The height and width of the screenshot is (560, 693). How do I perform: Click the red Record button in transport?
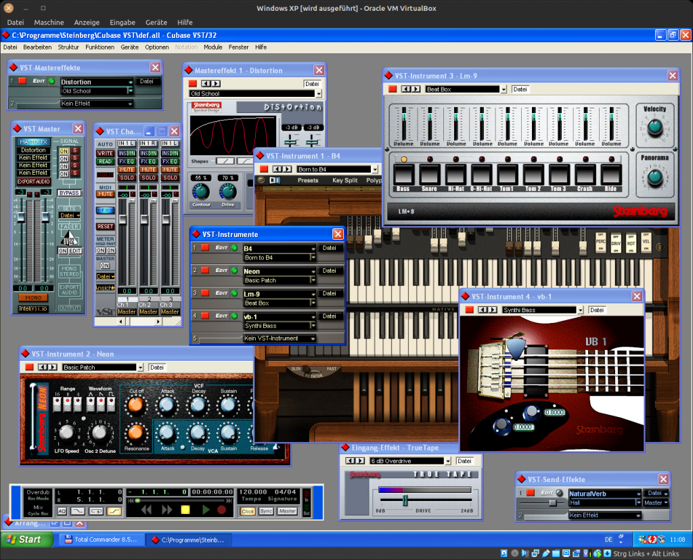coord(221,509)
